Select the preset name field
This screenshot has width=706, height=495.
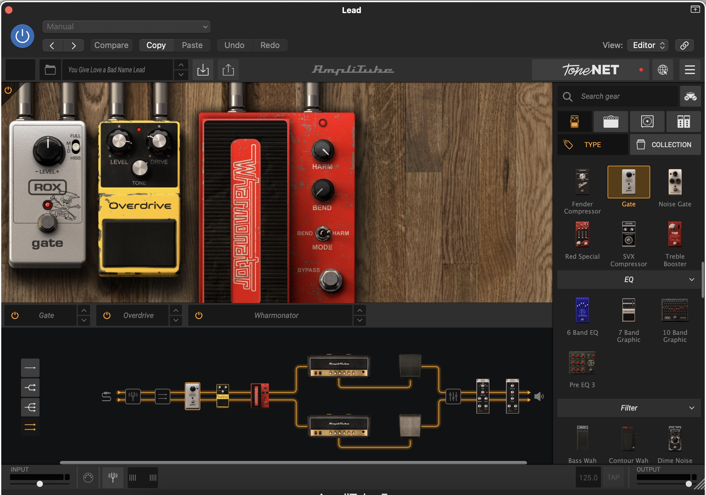coord(117,70)
